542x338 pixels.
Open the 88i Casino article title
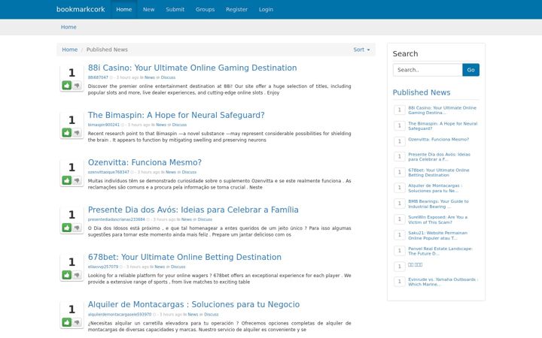192,68
